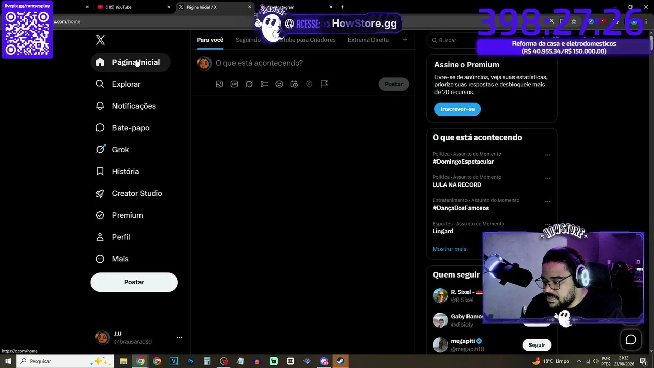The image size is (654, 368).
Task: Open weather widget showing 18°C Limpo
Action: [550, 361]
